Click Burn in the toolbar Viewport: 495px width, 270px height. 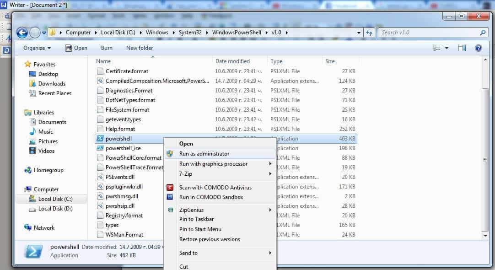(107, 48)
